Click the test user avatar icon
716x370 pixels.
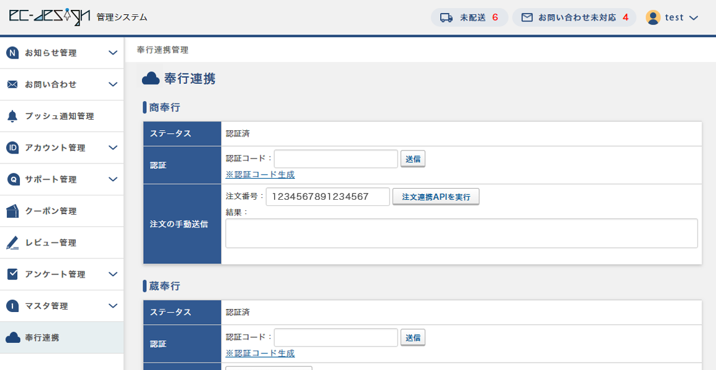tap(653, 17)
